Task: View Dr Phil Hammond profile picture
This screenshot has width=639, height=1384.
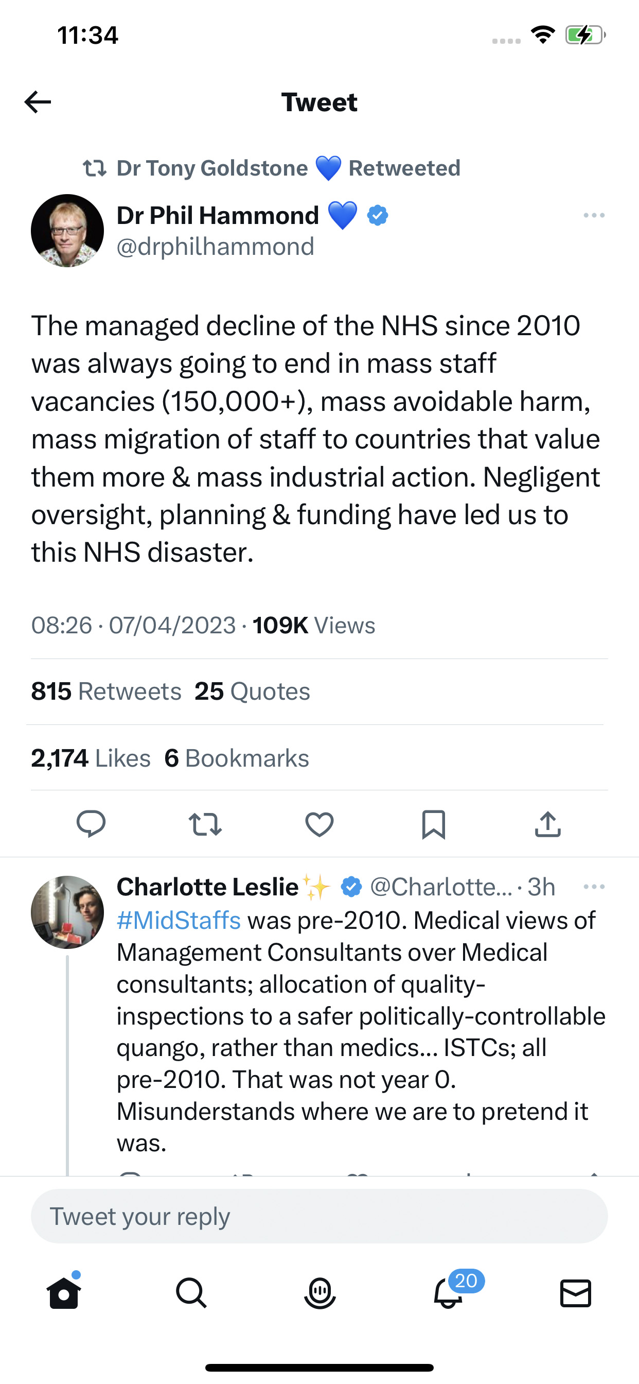Action: click(x=67, y=231)
